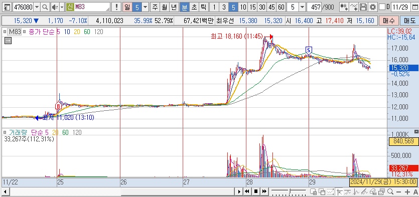Switch to the 주 weekly chart tab
419x197 pixels.
pyautogui.click(x=155, y=7)
